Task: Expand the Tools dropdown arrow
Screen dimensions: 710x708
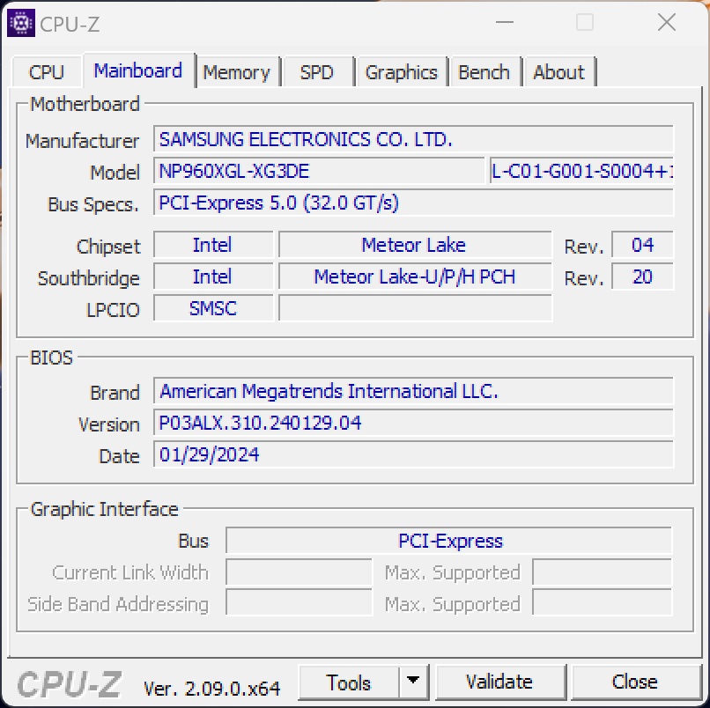Action: tap(413, 682)
